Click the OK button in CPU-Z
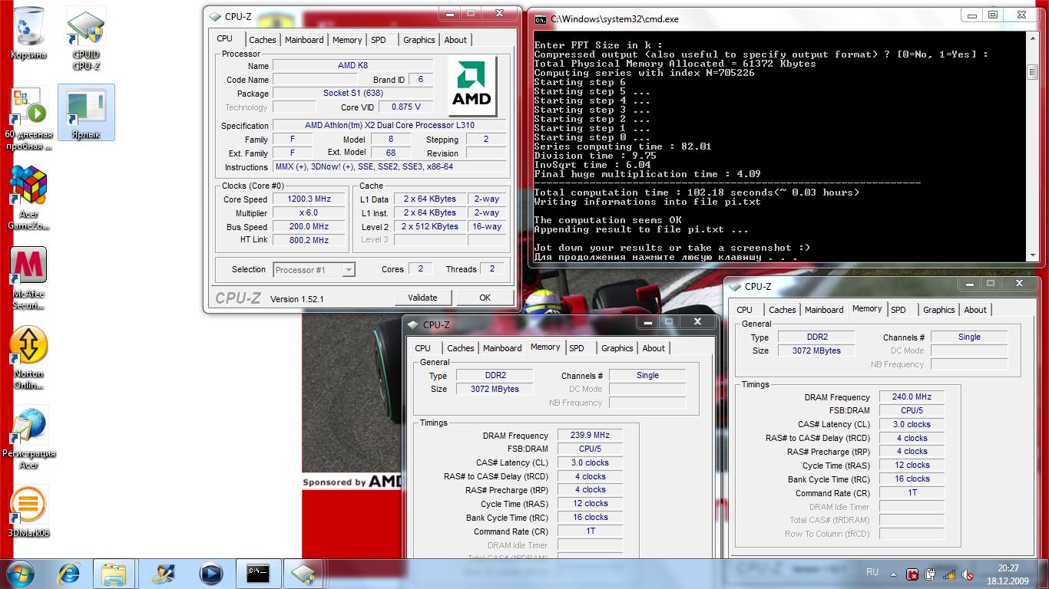This screenshot has height=589, width=1049. tap(485, 298)
